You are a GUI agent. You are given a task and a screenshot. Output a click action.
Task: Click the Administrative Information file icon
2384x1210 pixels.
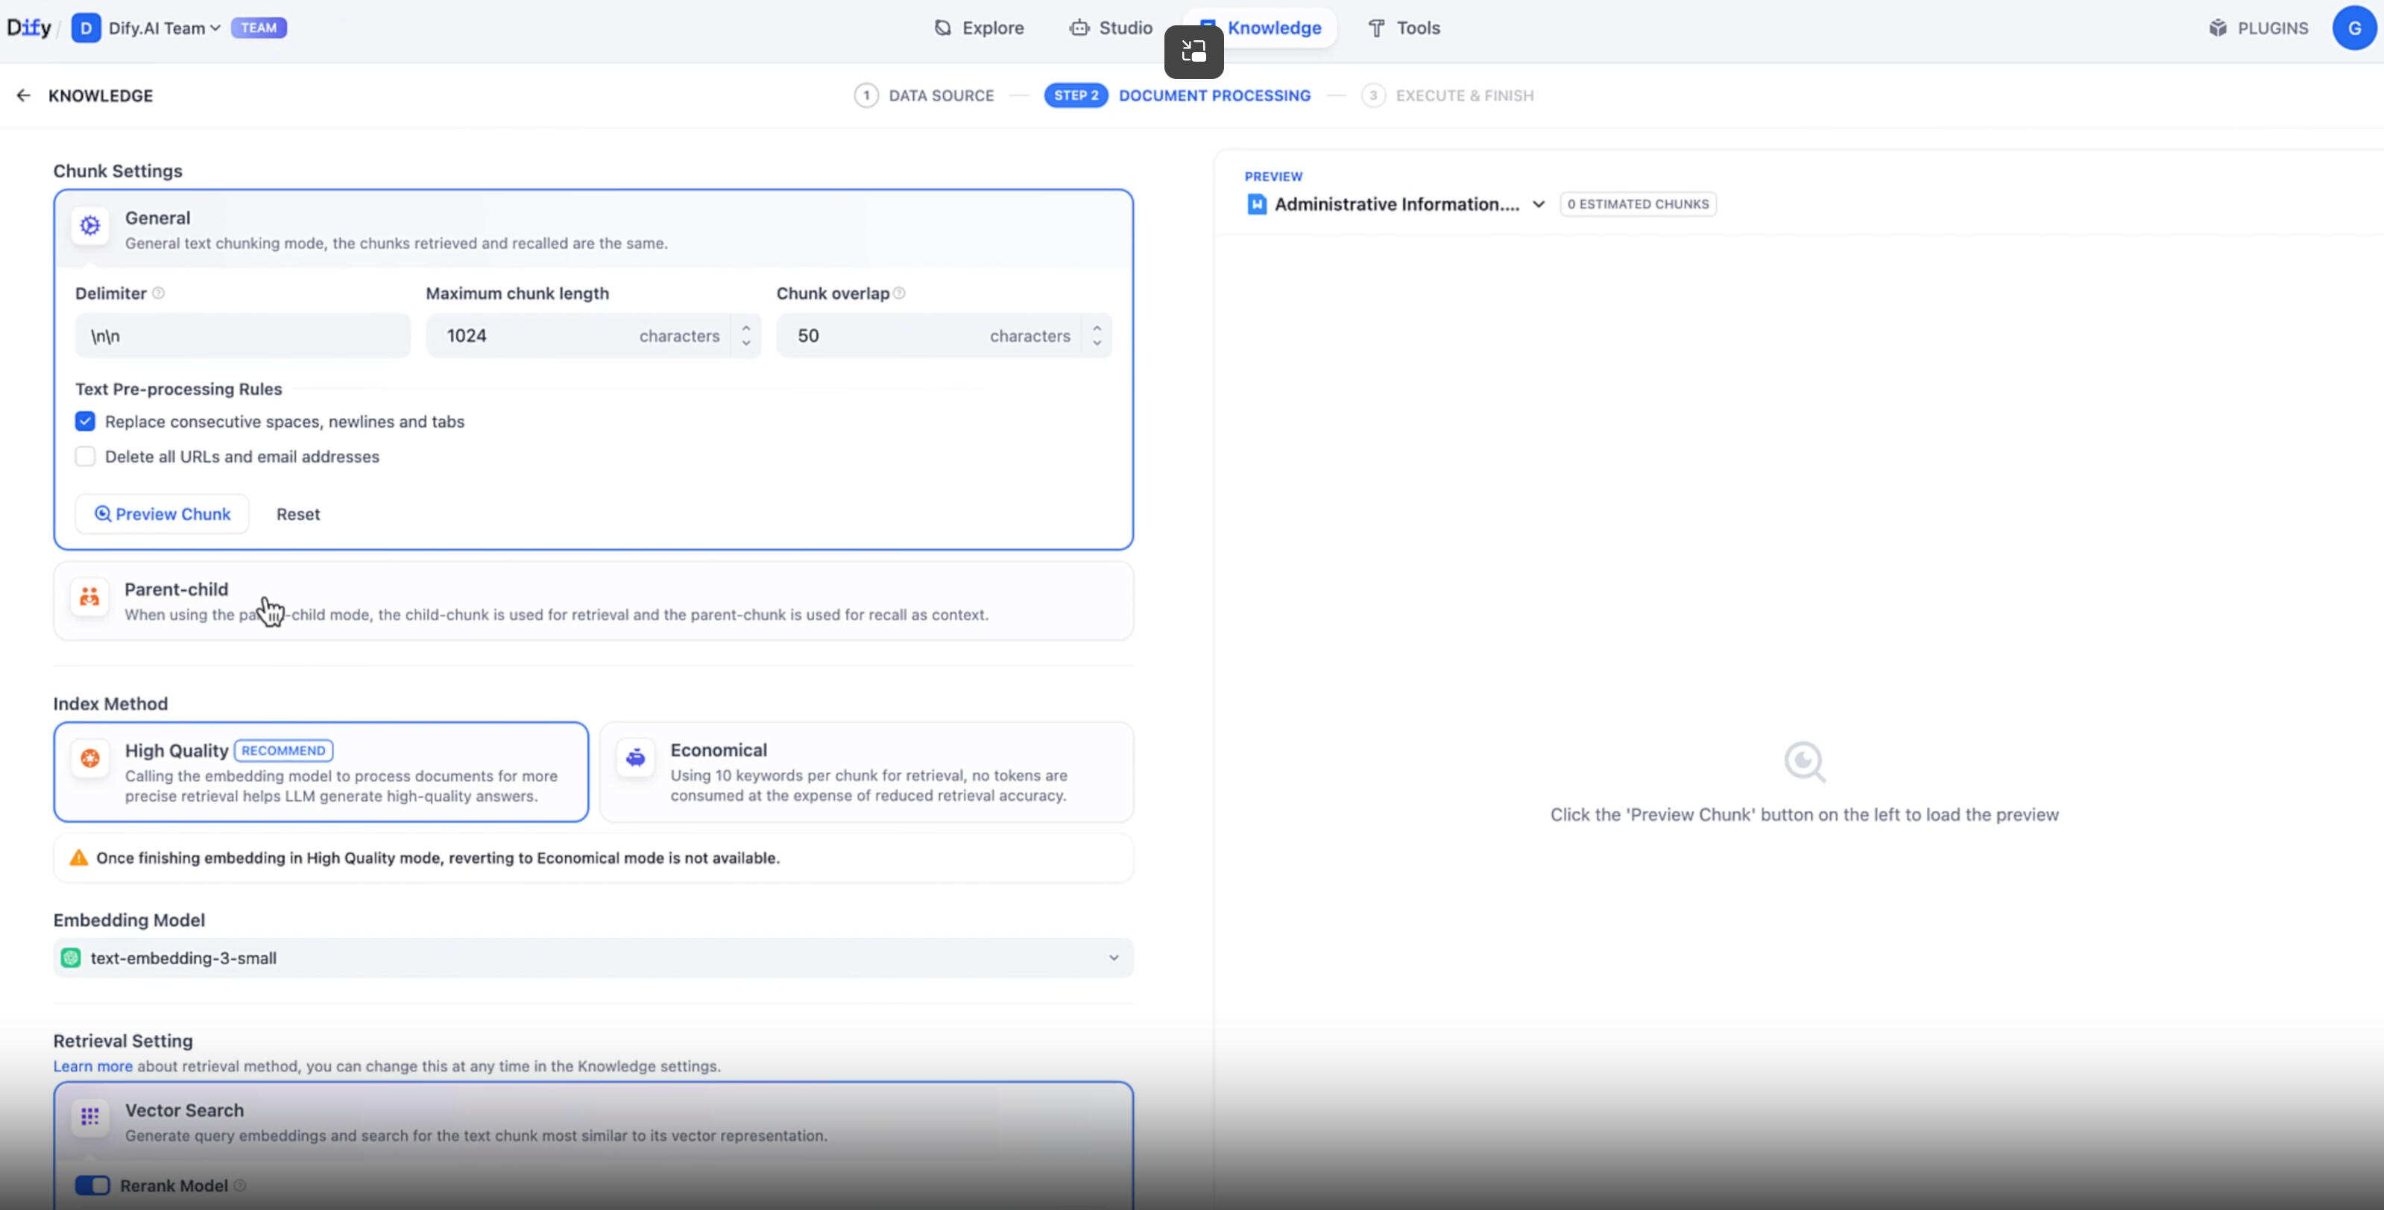point(1257,203)
